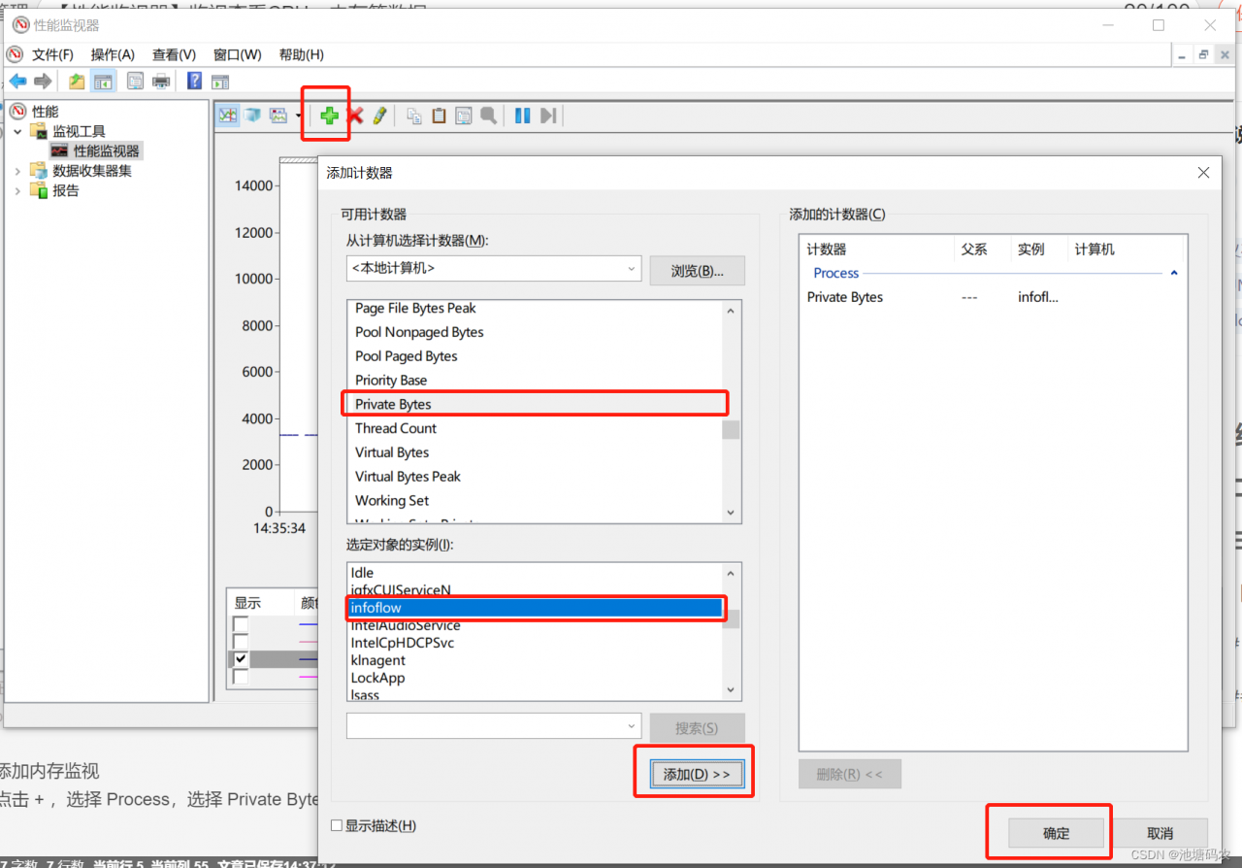Uncheck the ticked 显示 checkbox in the legend
Image resolution: width=1242 pixels, height=868 pixels.
pyautogui.click(x=241, y=658)
